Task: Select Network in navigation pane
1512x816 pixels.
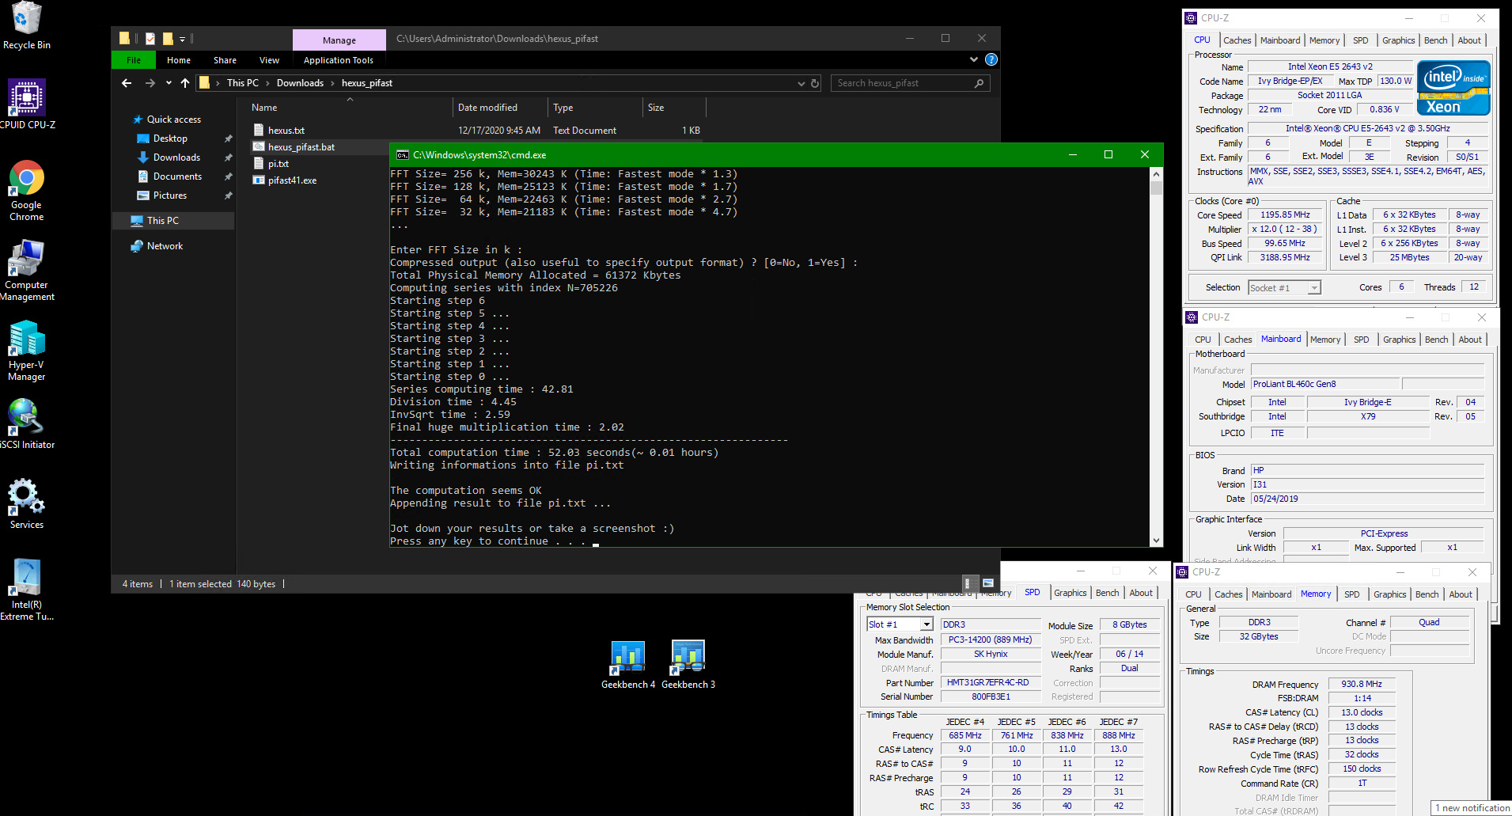Action: click(165, 246)
